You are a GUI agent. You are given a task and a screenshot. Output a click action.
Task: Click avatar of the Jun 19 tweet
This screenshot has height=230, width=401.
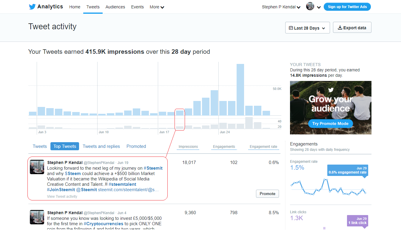click(37, 167)
